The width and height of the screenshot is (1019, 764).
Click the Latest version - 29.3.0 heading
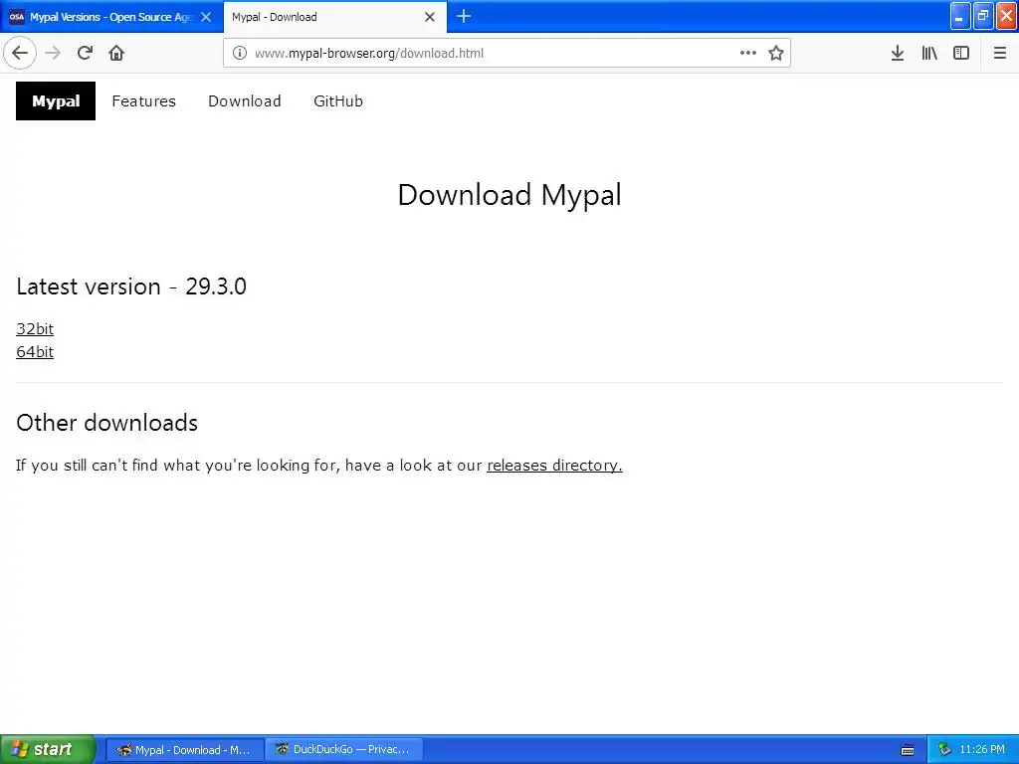pyautogui.click(x=131, y=286)
